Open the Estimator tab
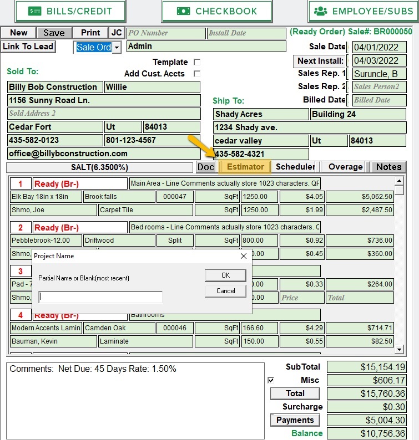This screenshot has height=440, width=419. 245,167
